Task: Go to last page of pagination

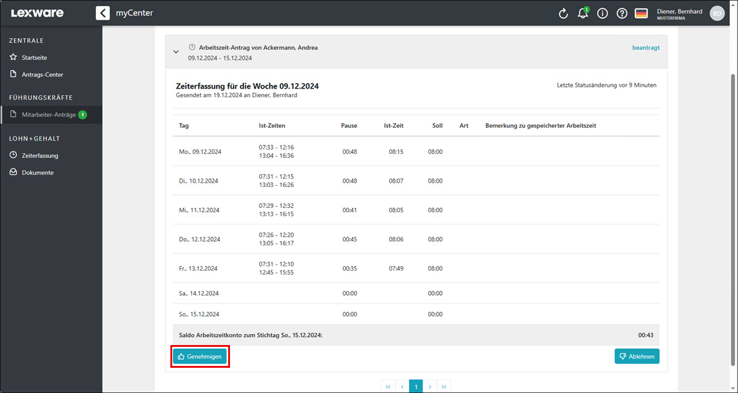Action: [x=444, y=386]
